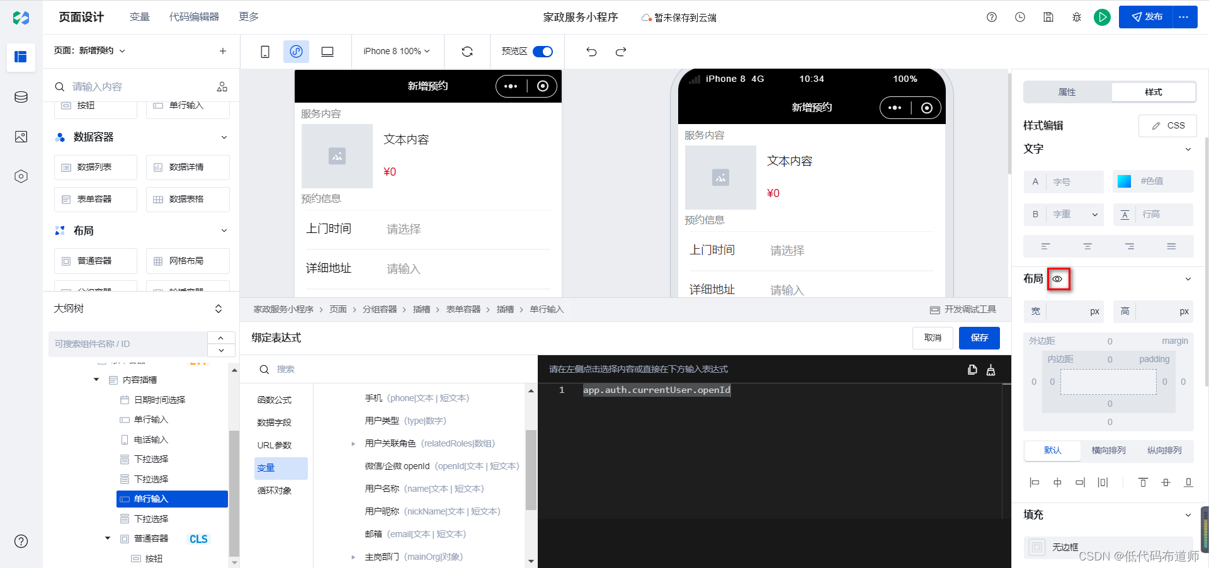Refresh the canvas preview

click(x=467, y=52)
